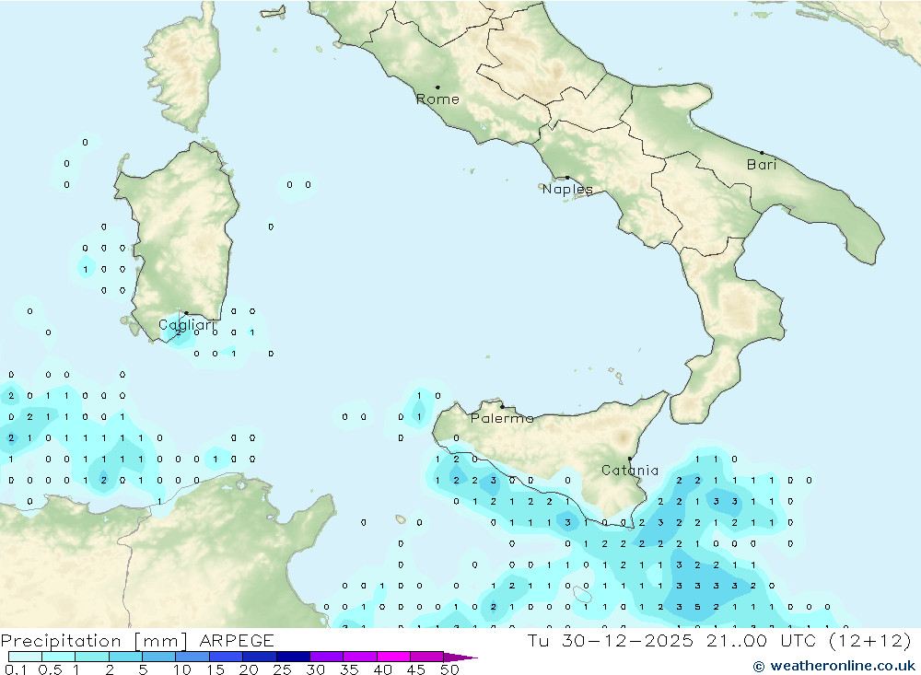Click the value 5 southeast of Sicily

pos(697,607)
